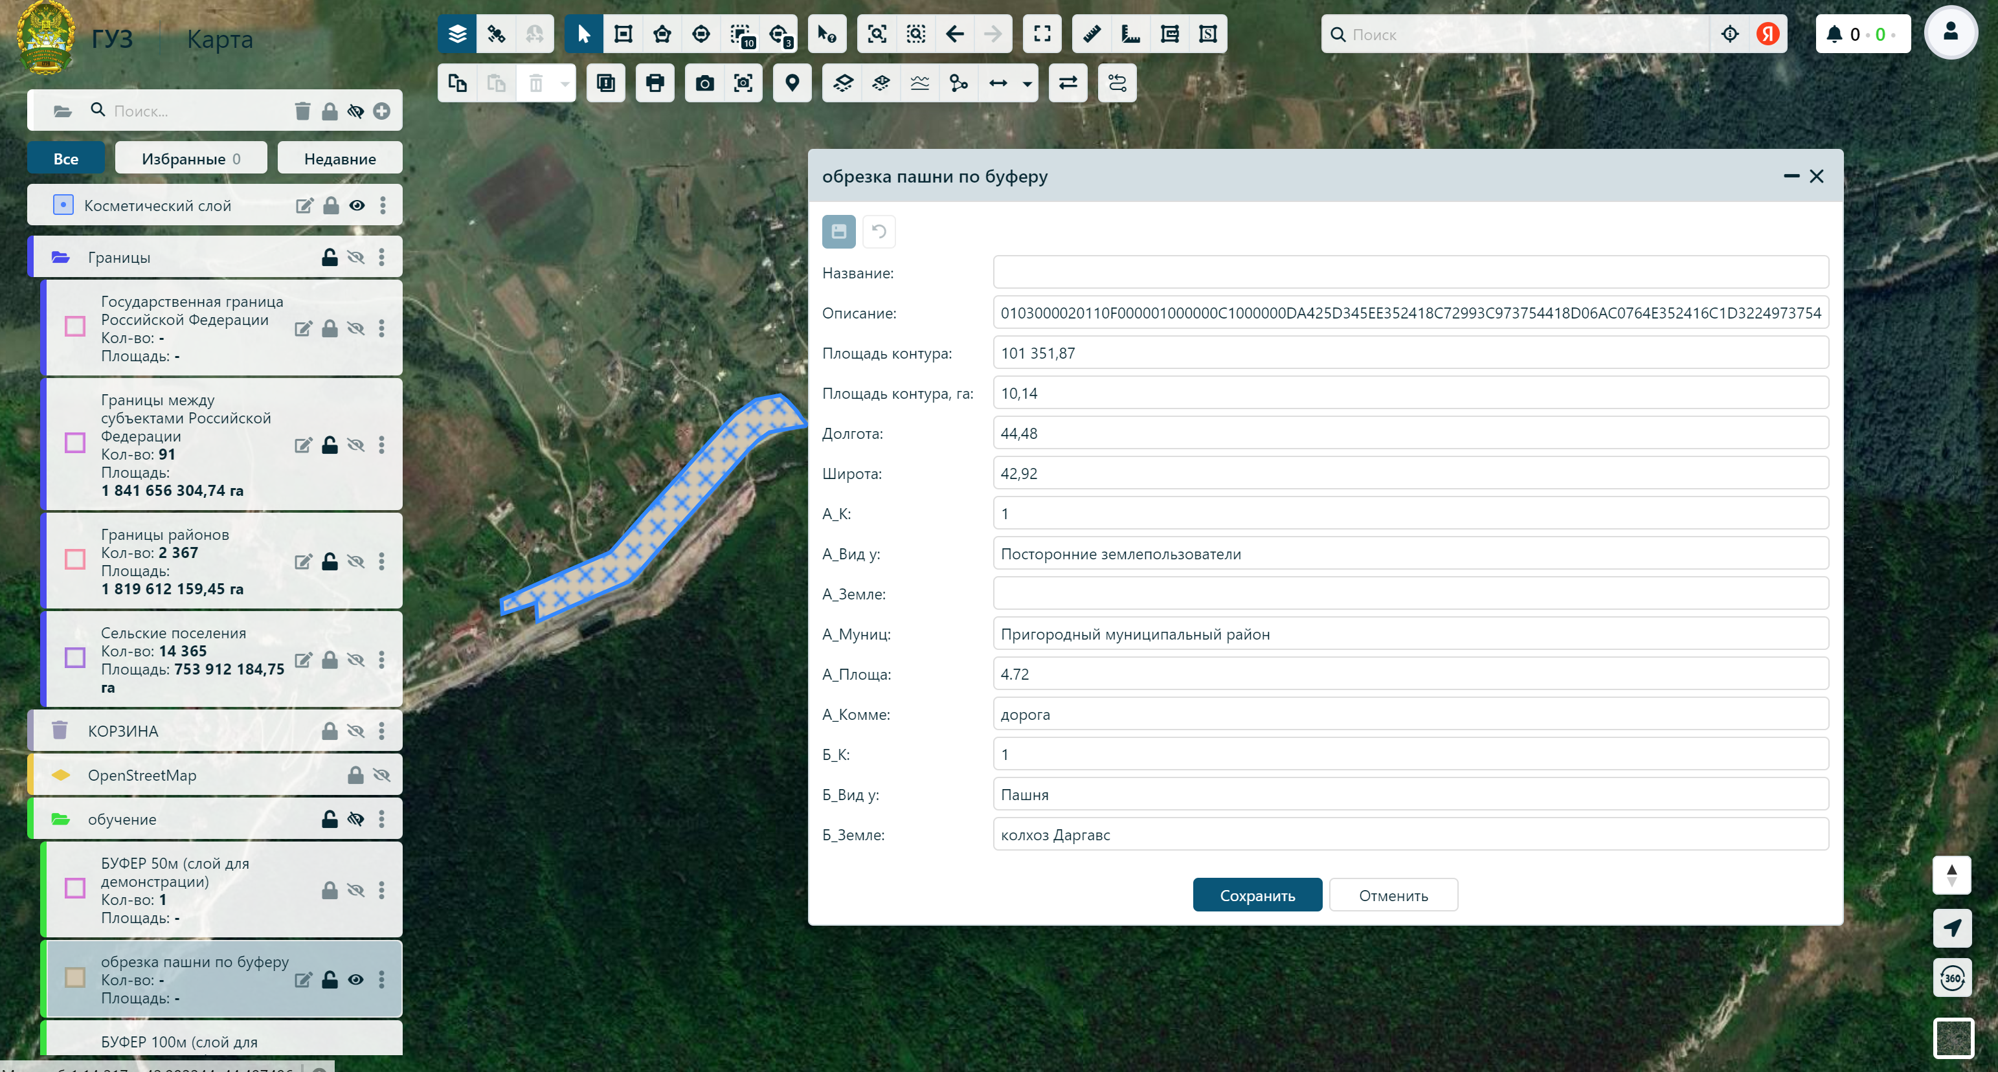Activate the arrow selection cursor tool
This screenshot has height=1072, width=1998.
click(x=583, y=34)
